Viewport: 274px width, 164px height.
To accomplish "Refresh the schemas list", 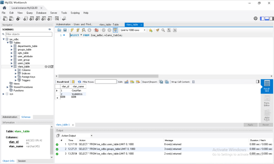I will tap(50, 29).
